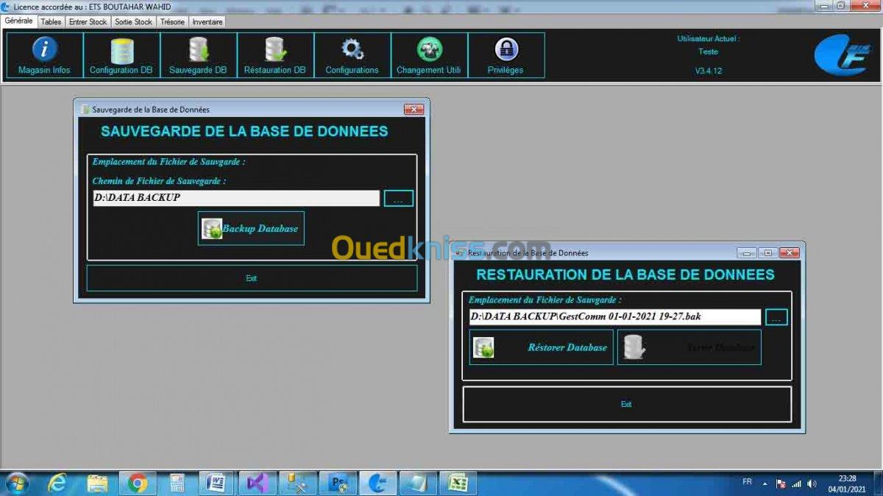Click Exit in the Restauration window
This screenshot has width=883, height=496.
point(626,404)
